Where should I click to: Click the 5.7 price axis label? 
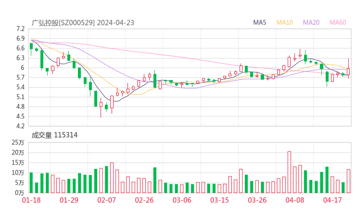[20, 77]
